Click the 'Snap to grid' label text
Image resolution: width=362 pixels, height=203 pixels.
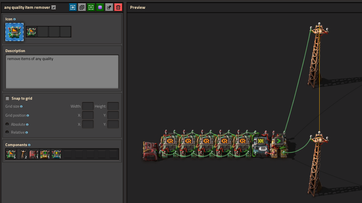(22, 99)
